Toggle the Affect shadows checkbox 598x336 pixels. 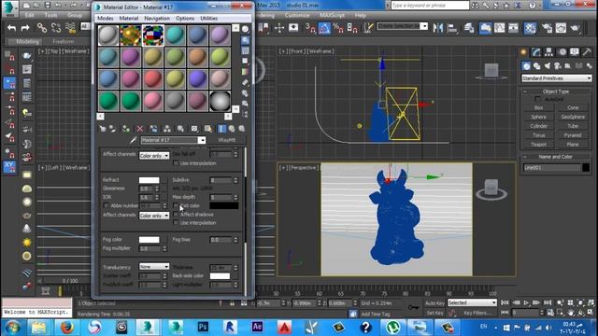[176, 215]
